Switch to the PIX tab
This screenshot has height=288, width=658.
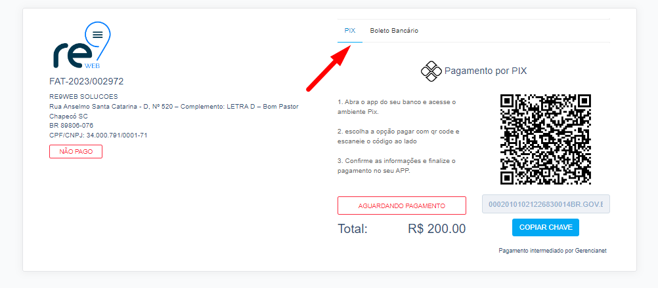(350, 31)
